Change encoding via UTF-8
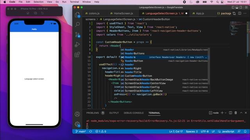Viewport: 250px width, 140px height. [x=205, y=131]
